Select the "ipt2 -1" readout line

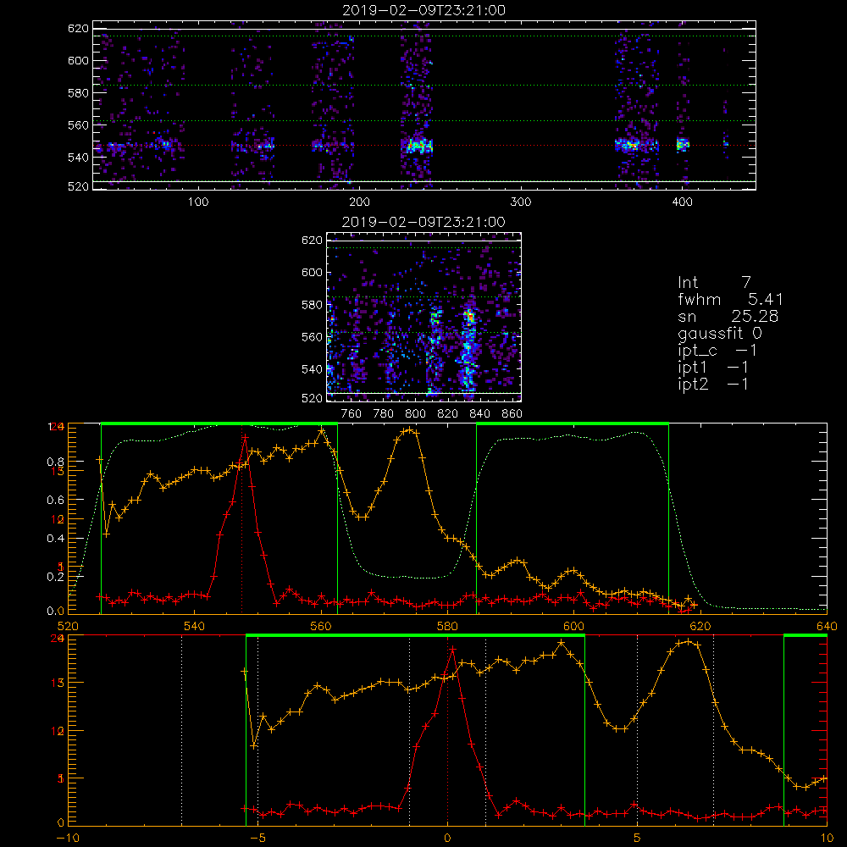click(712, 384)
